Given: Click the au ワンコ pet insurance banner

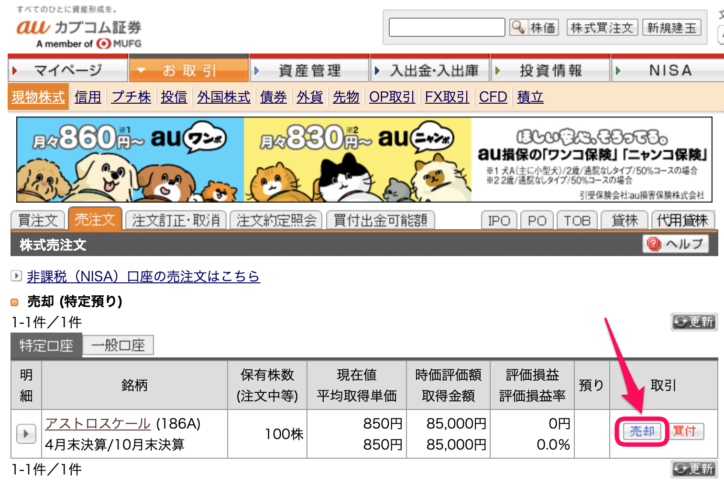Looking at the screenshot, I should point(130,160).
